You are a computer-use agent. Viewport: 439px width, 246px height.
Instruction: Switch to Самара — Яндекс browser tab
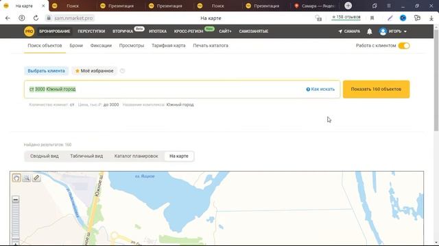[x=314, y=5]
